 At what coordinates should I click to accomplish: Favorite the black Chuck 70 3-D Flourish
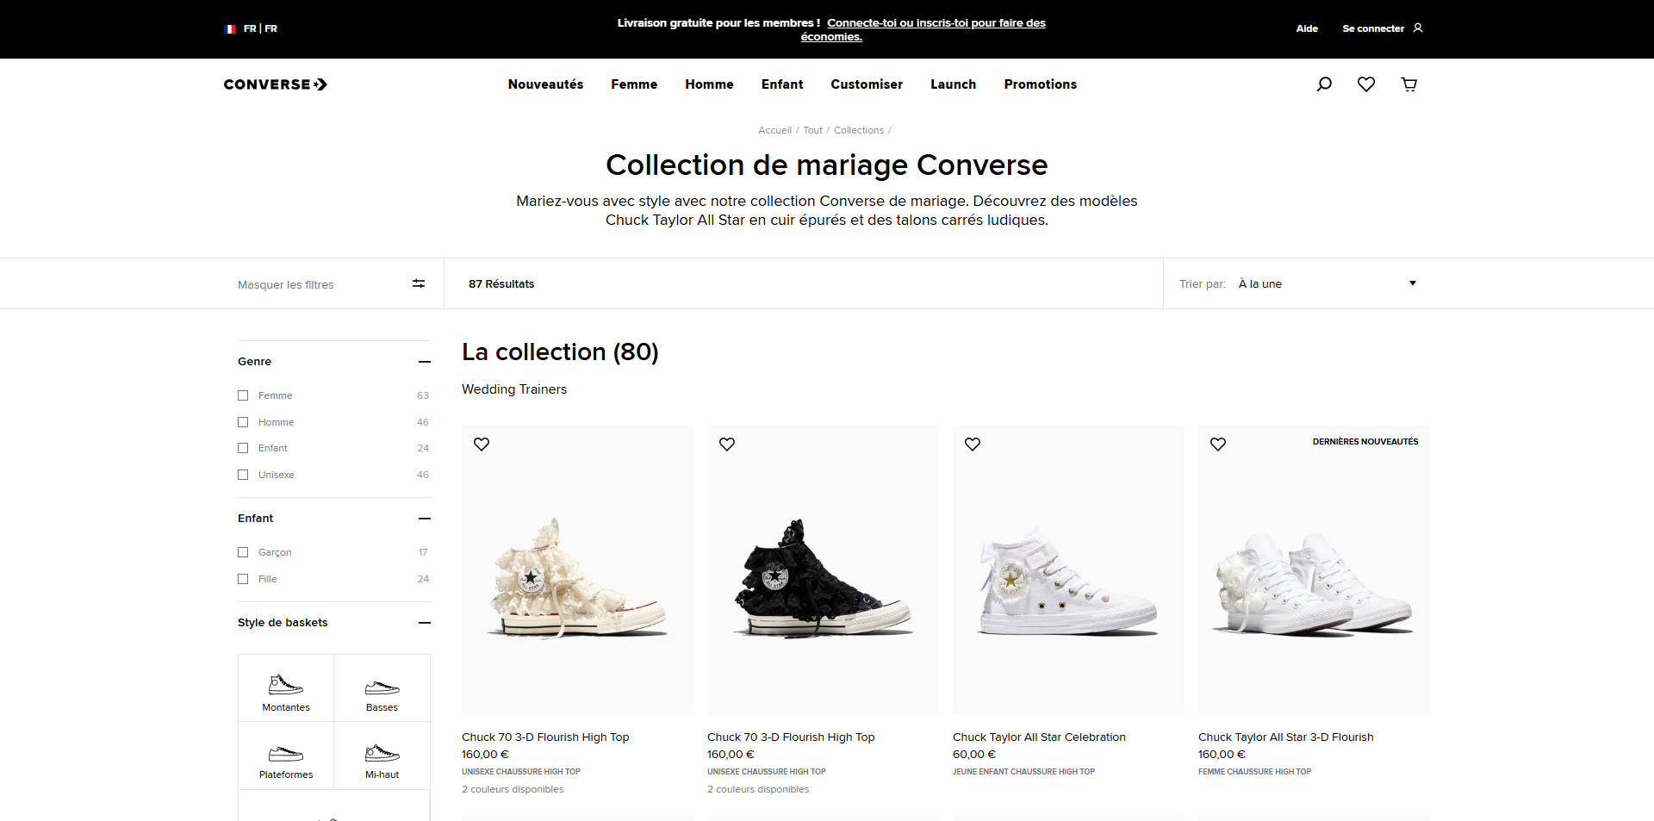(x=727, y=444)
